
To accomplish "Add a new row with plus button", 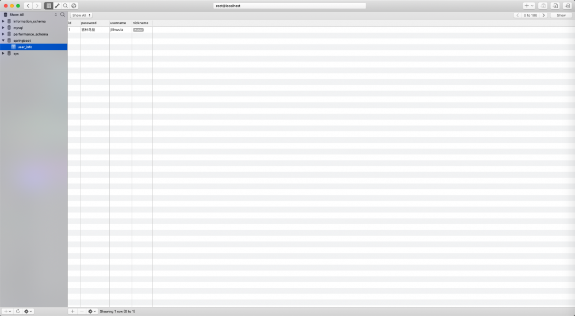I will pos(72,311).
